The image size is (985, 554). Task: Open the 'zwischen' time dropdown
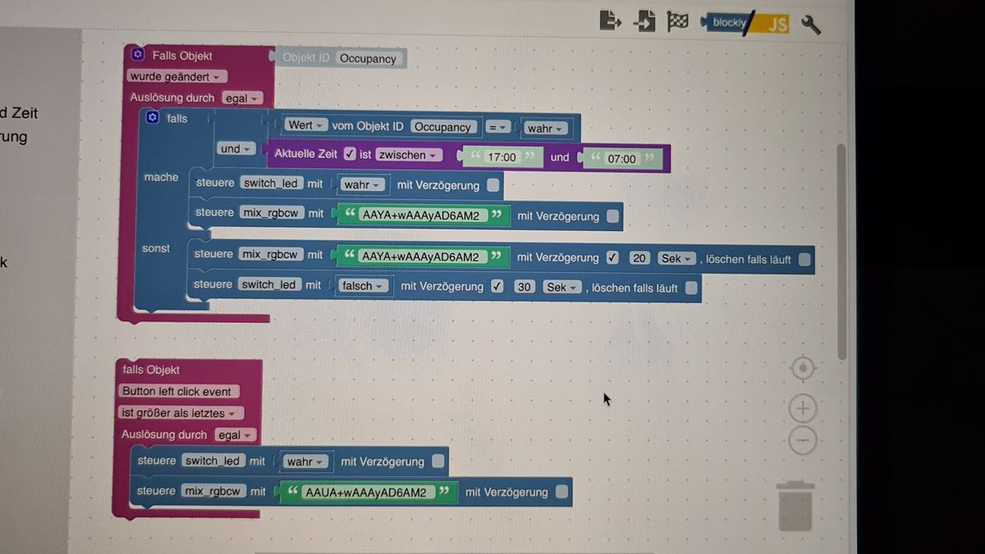pos(409,154)
